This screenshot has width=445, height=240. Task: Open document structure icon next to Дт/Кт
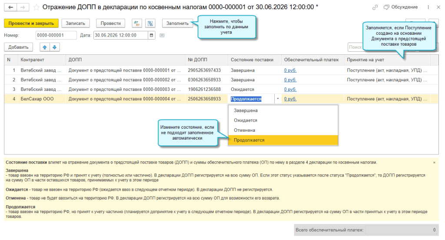pos(150,23)
